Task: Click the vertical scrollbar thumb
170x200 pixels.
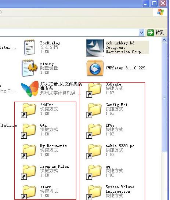Action: (164, 98)
